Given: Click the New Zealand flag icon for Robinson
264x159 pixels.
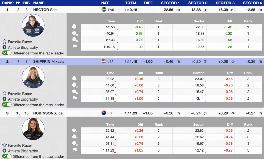Looking at the screenshot, I should coord(104,113).
